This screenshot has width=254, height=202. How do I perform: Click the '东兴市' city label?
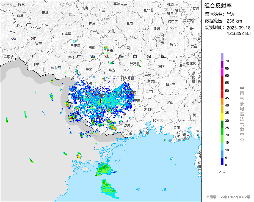[127, 134]
